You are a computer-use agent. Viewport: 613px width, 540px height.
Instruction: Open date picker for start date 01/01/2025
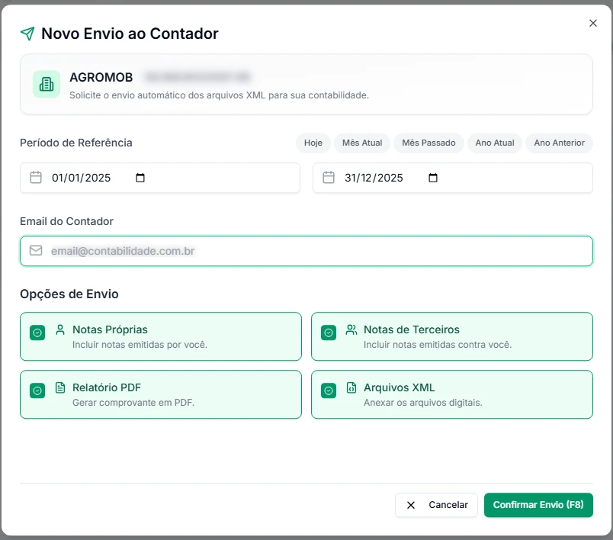pyautogui.click(x=140, y=178)
